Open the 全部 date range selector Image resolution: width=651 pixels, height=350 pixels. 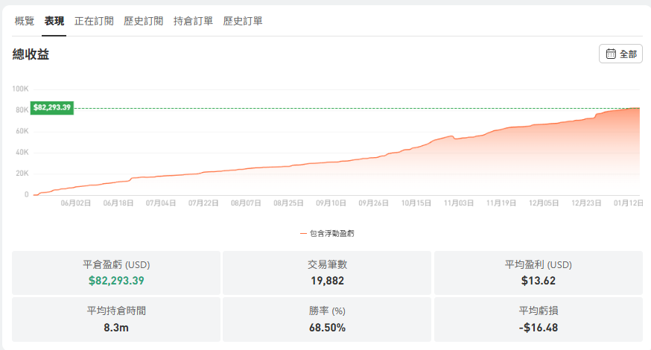pyautogui.click(x=620, y=54)
